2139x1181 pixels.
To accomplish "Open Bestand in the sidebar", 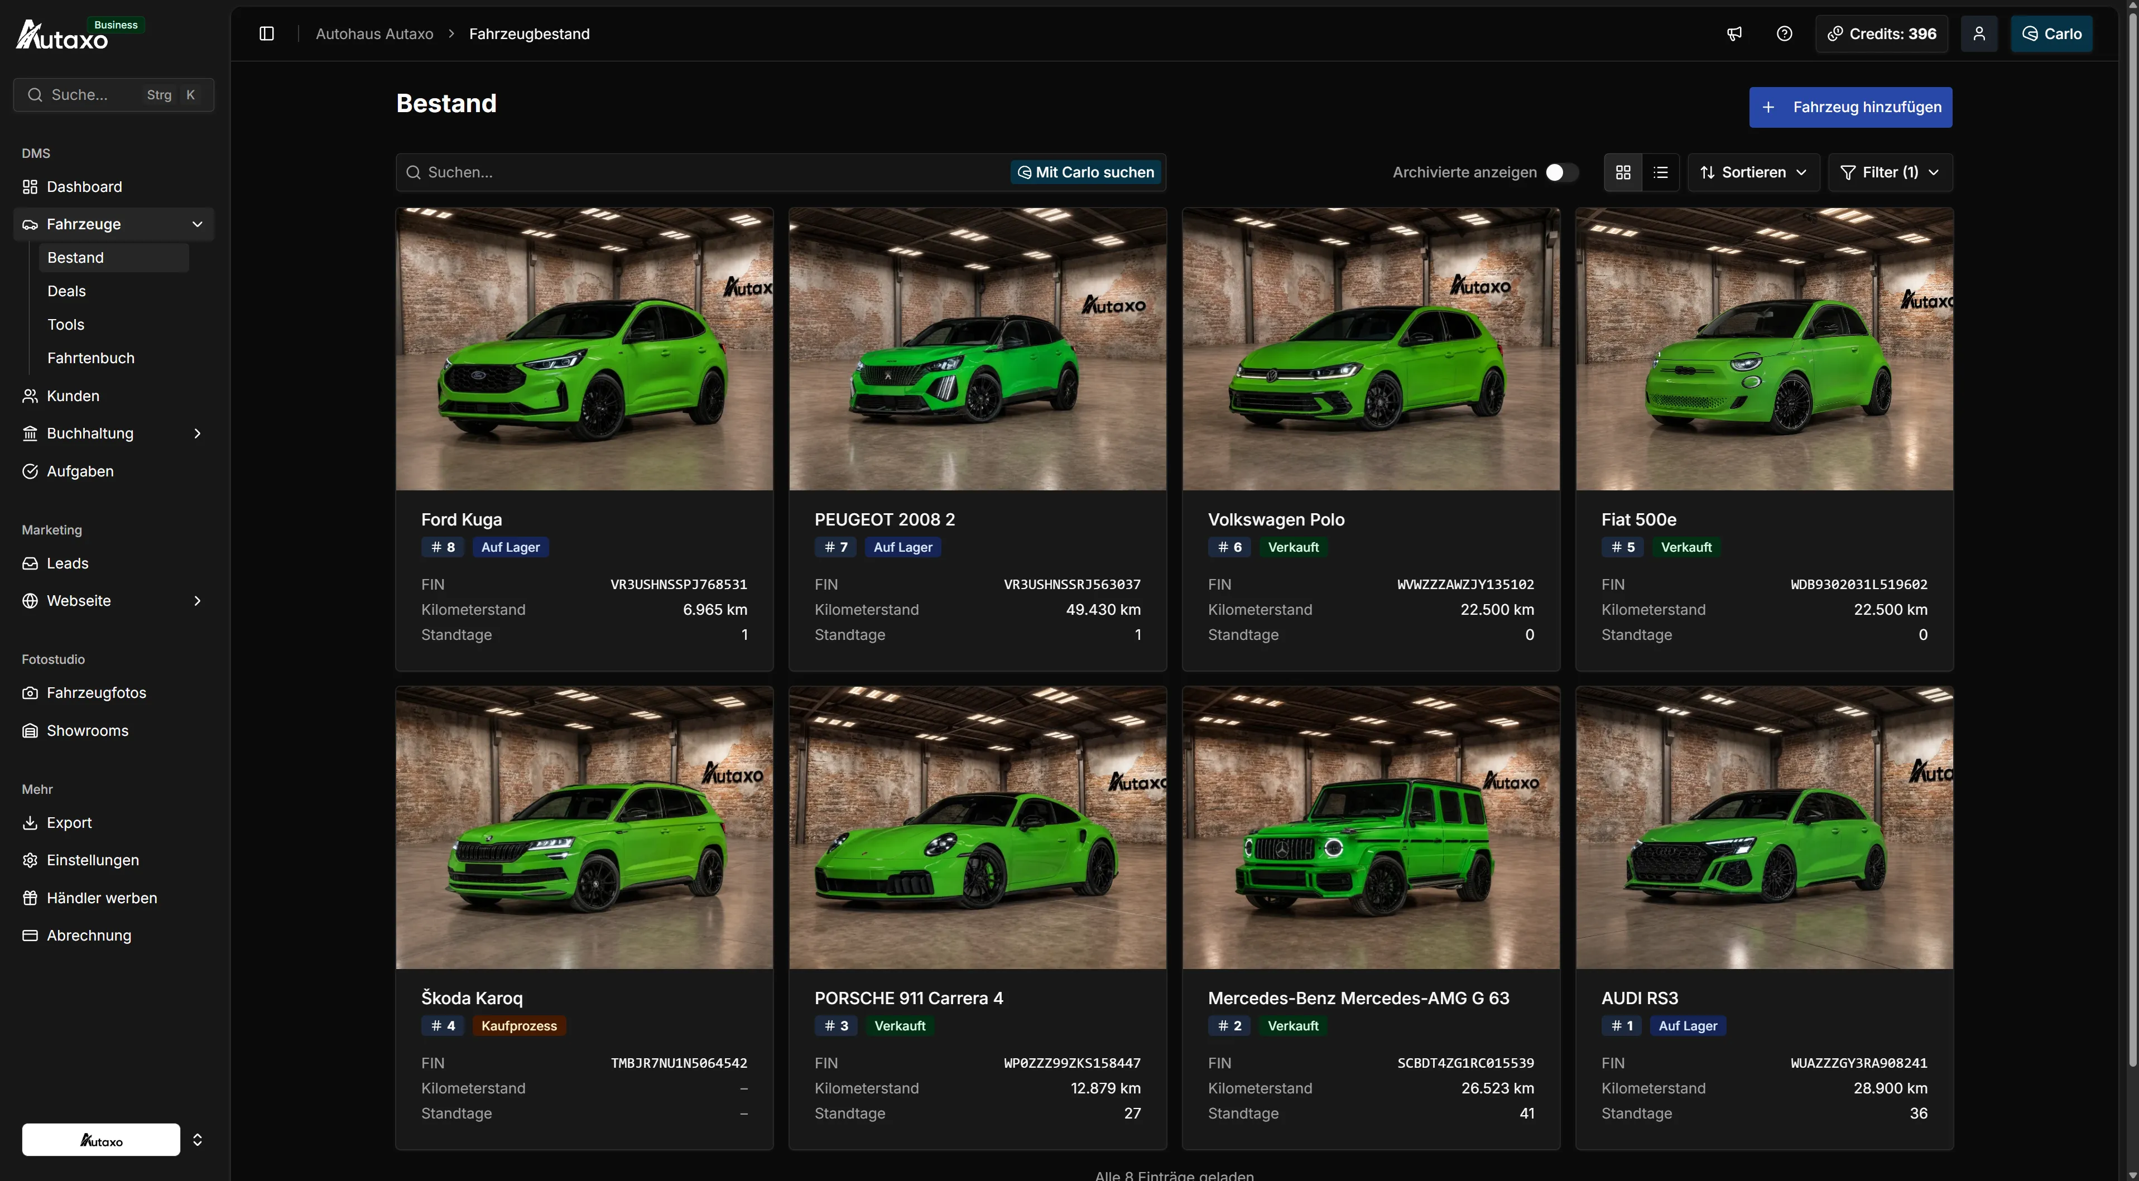I will pyautogui.click(x=114, y=258).
